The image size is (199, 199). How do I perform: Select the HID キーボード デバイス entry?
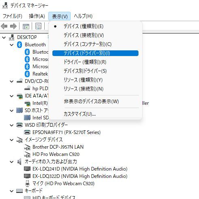54,197
